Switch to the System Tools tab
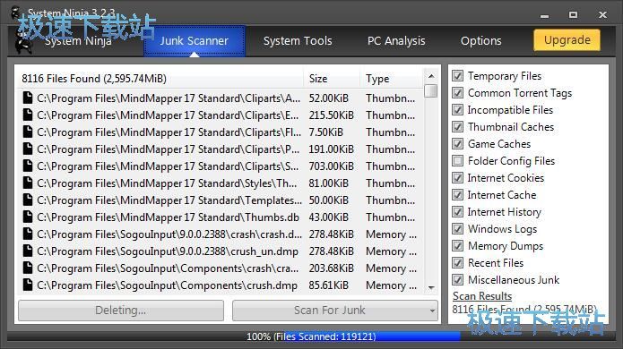The width and height of the screenshot is (623, 349). pos(298,41)
